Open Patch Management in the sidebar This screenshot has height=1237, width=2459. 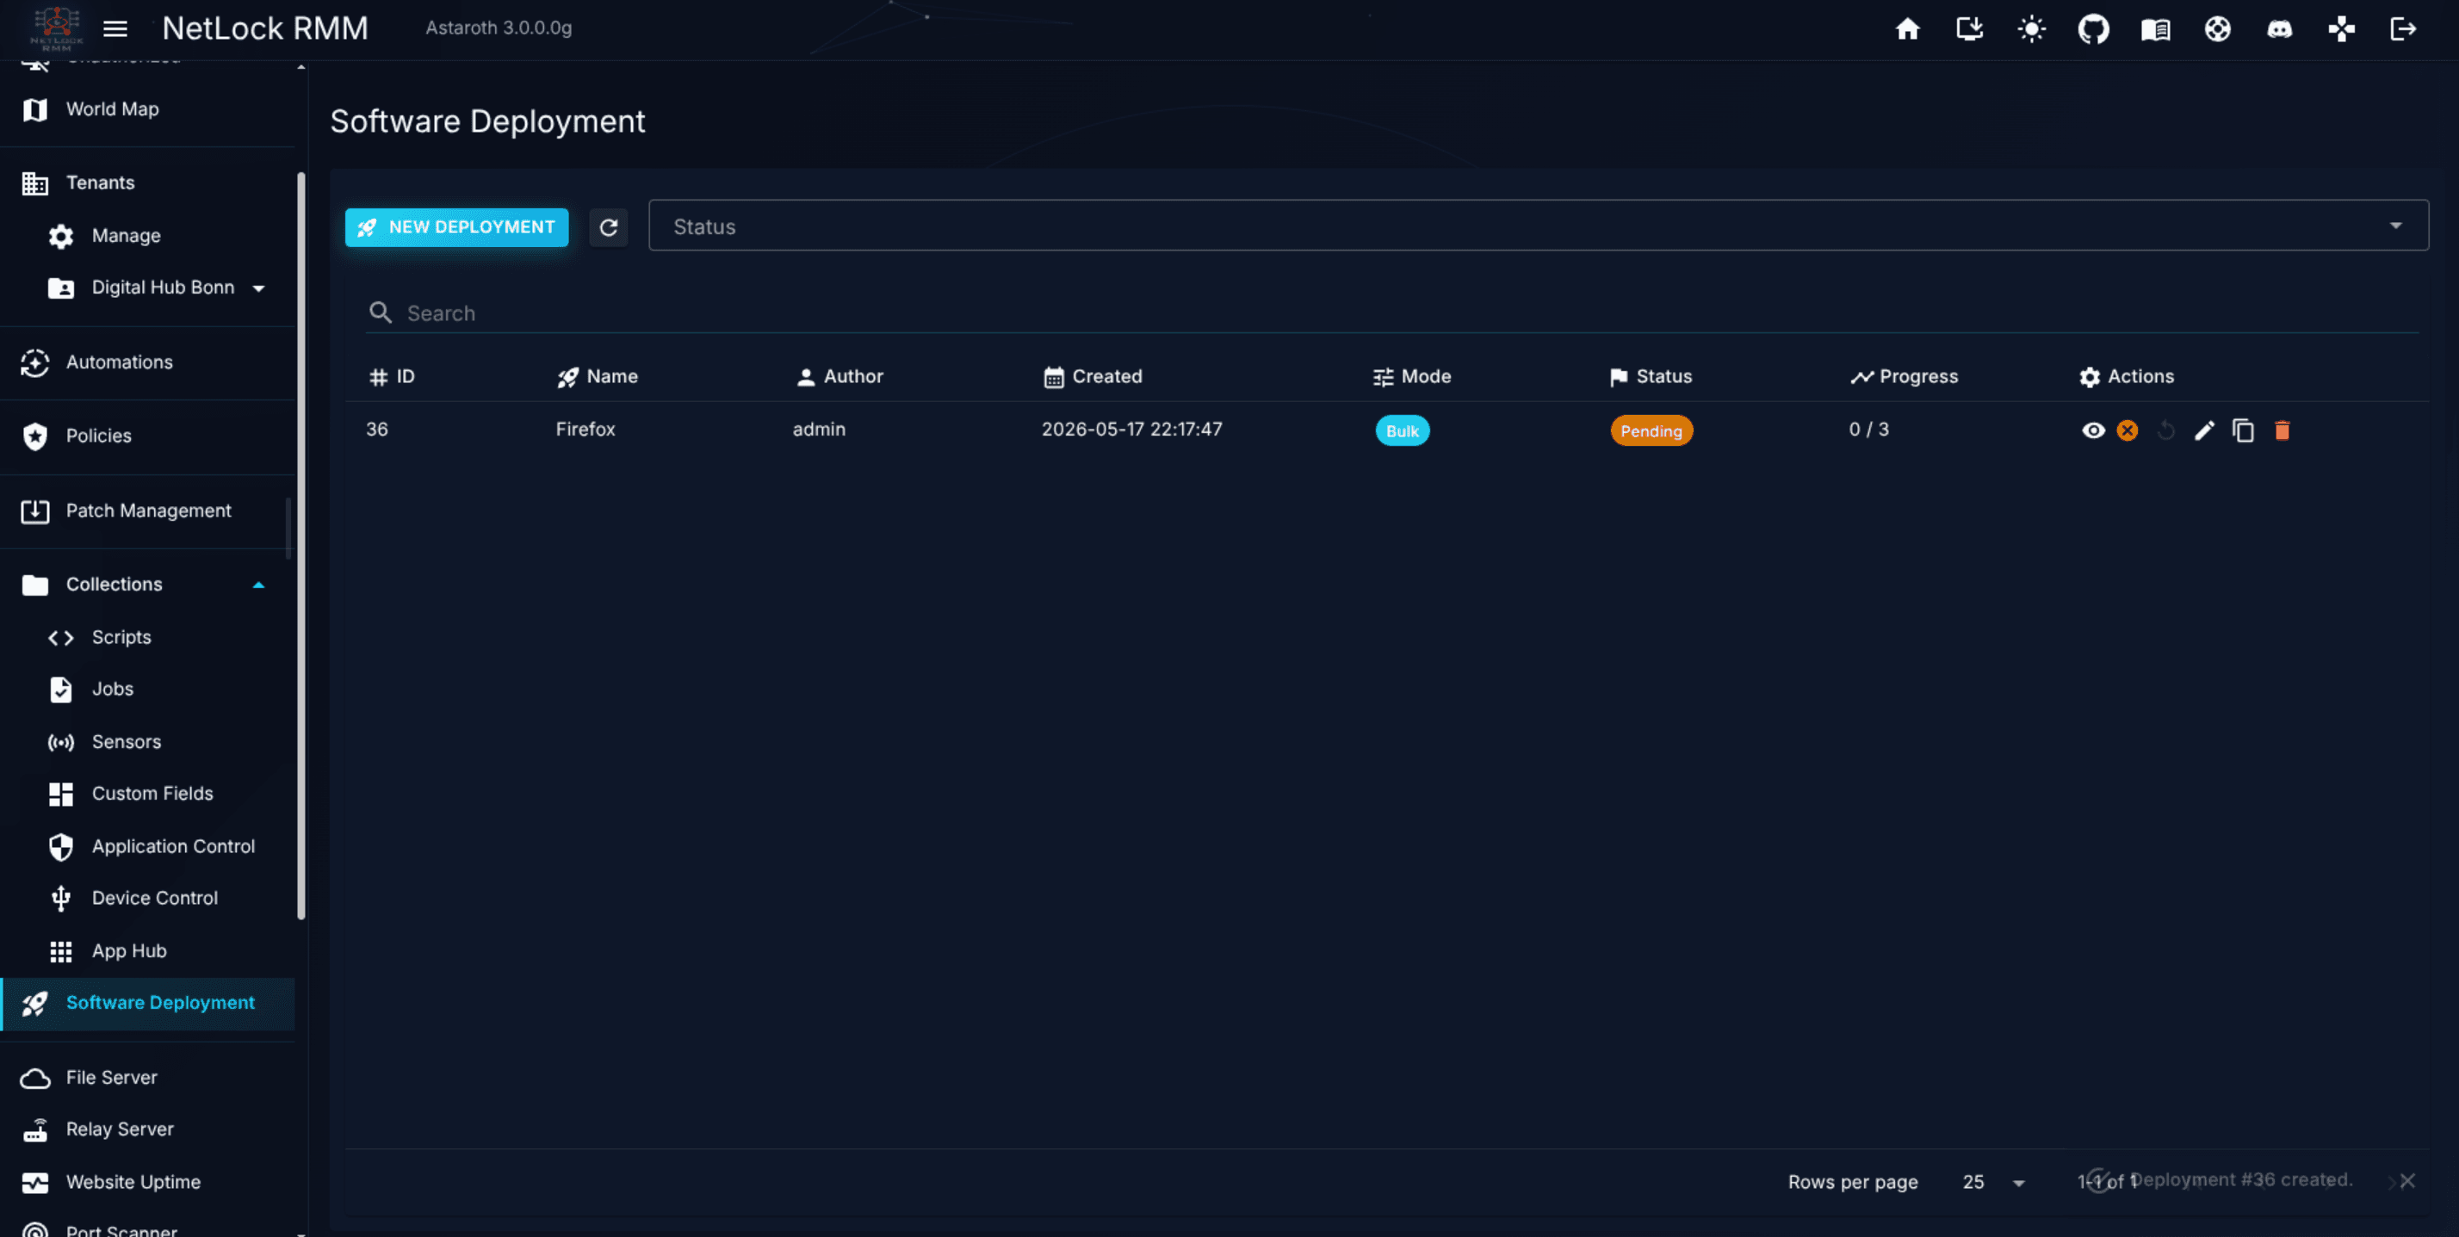[x=148, y=510]
